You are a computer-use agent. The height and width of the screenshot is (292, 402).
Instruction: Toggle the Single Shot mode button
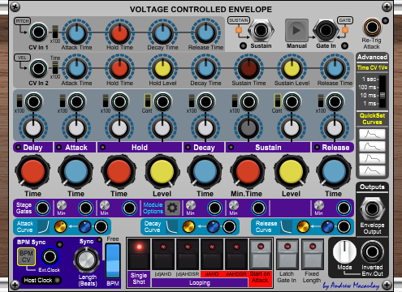tap(139, 254)
